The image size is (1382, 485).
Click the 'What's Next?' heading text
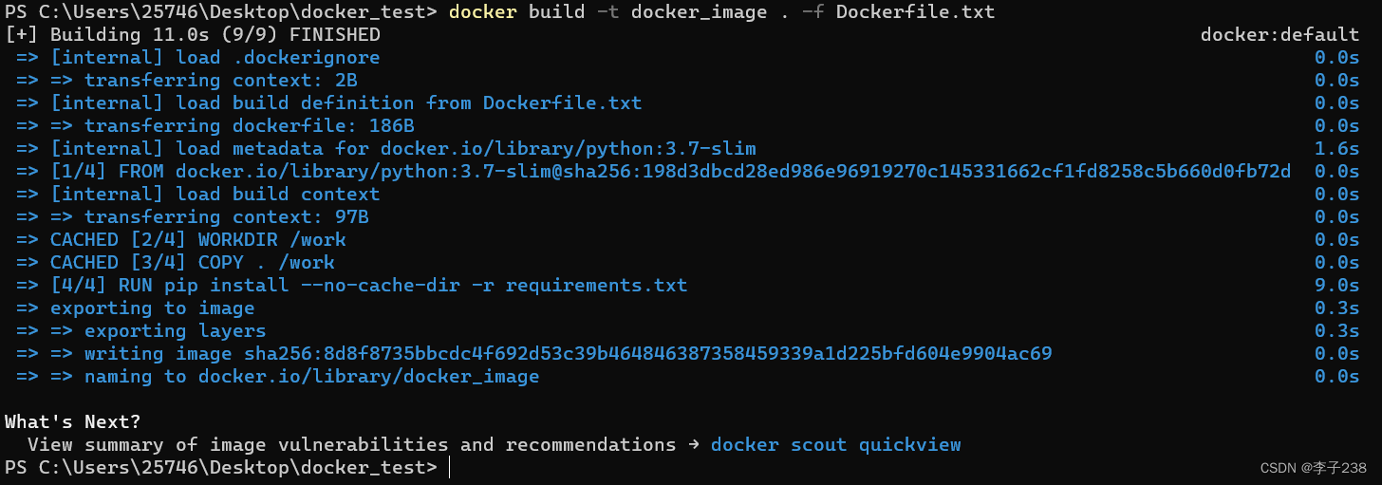(x=73, y=421)
